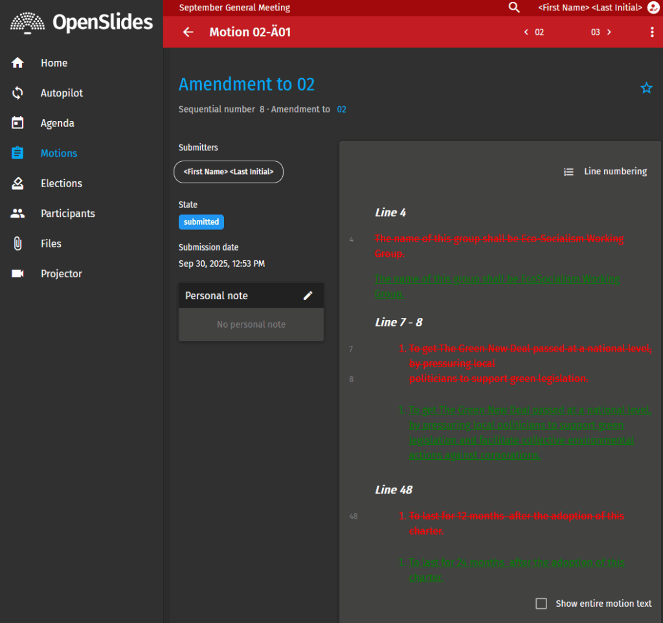Image resolution: width=663 pixels, height=623 pixels.
Task: Follow the 02 parent motion link
Action: 341,109
